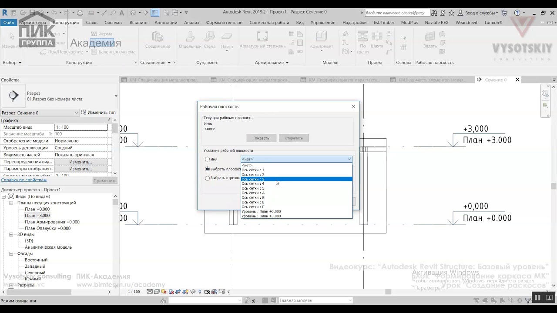557x313 pixels.
Task: Choose Ось сетки : 1 from list
Action: tap(296, 170)
